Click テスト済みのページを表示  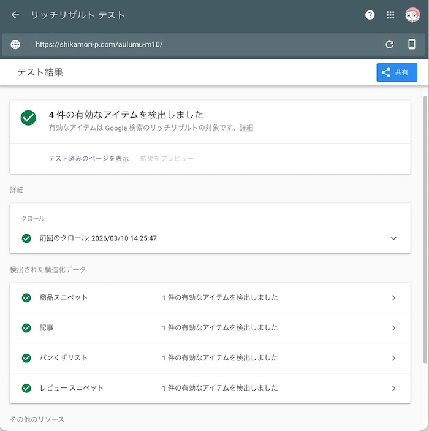point(89,159)
